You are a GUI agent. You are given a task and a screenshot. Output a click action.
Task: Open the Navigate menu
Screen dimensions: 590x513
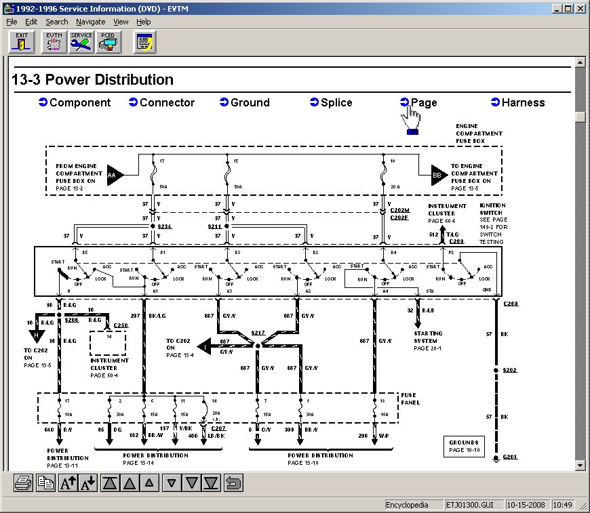(91, 22)
